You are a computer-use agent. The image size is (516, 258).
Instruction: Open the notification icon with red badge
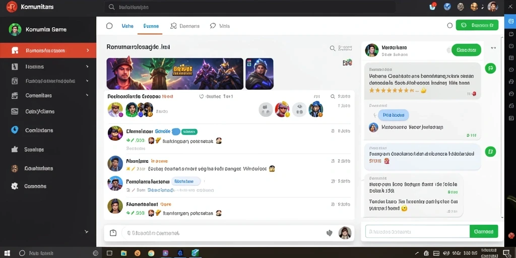(433, 7)
